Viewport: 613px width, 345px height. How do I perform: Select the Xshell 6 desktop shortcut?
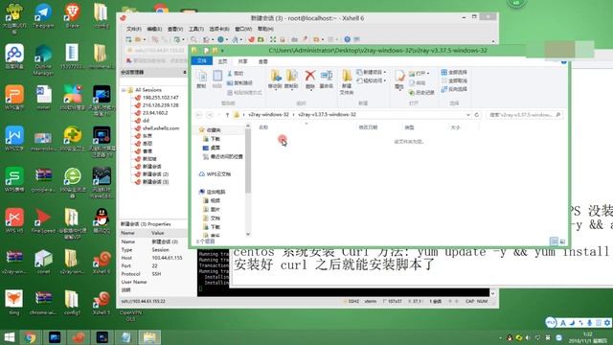102,262
